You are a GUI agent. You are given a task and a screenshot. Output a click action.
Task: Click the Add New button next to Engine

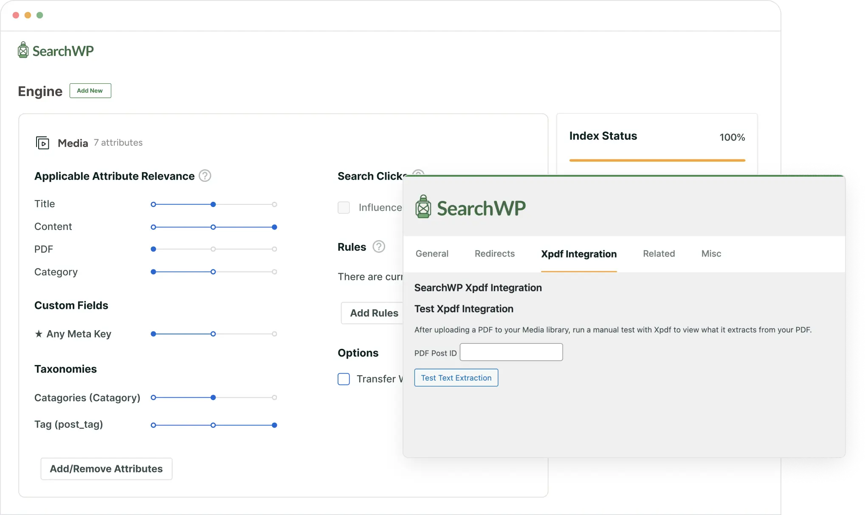tap(90, 91)
